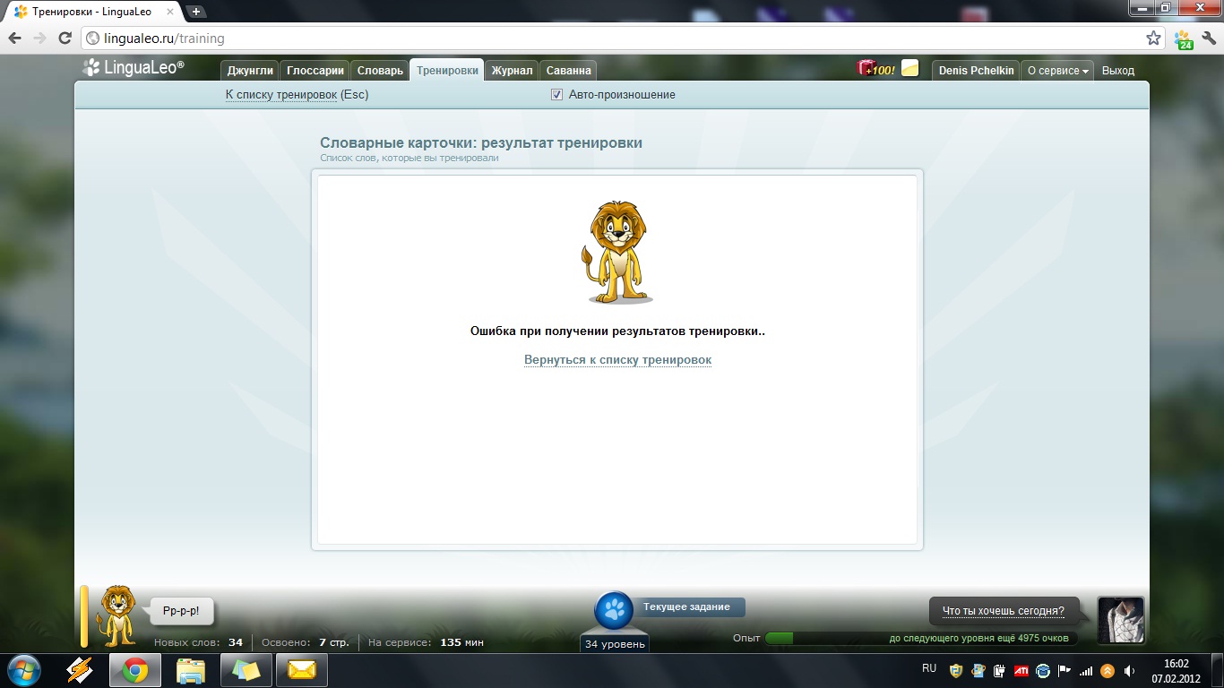This screenshot has width=1224, height=688.
Task: Open the Джунгли tab
Action: (250, 70)
